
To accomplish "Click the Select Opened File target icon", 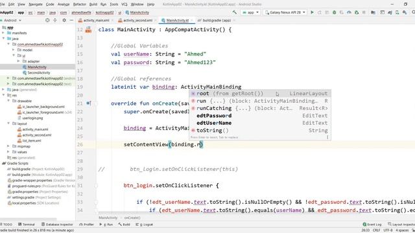I will coord(47,20).
